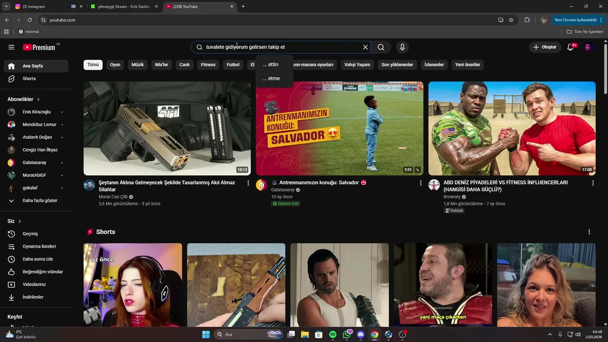This screenshot has height=342, width=608.
Task: Run search with the magnifier button
Action: point(381,47)
